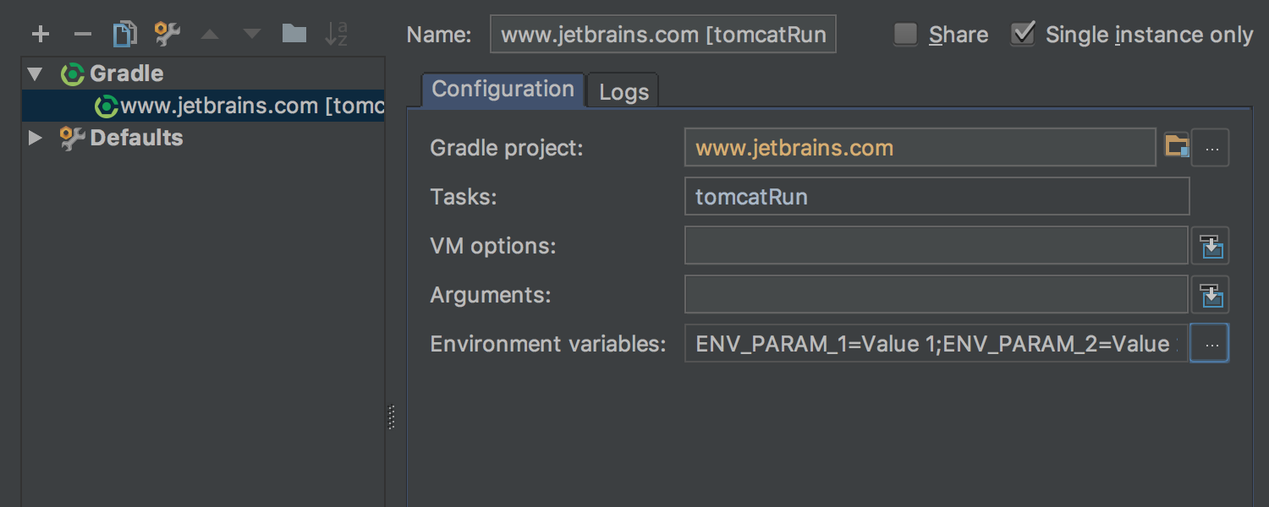1269x507 pixels.
Task: Toggle Single instance only checkbox
Action: click(1023, 35)
